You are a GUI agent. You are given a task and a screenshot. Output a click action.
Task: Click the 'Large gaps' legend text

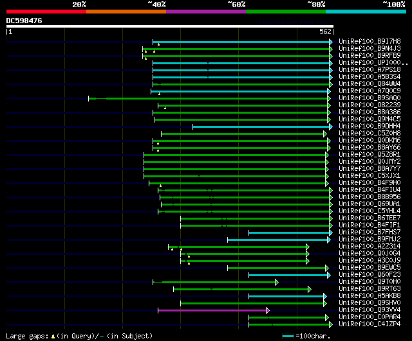[x=27, y=336]
